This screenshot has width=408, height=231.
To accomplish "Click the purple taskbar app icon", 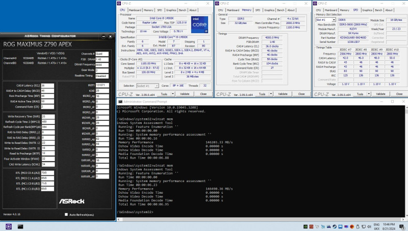I will click(x=9, y=226).
